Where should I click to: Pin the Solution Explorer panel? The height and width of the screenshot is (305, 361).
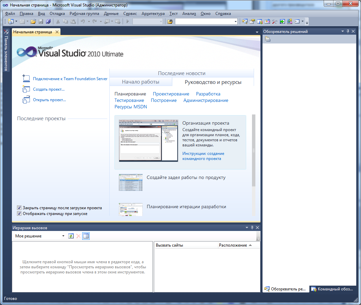348,31
